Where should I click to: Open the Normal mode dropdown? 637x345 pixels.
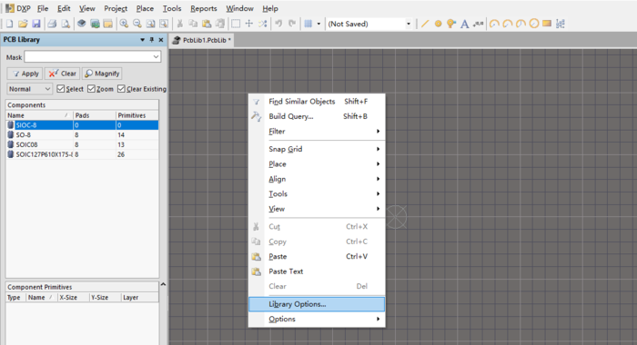coord(30,89)
